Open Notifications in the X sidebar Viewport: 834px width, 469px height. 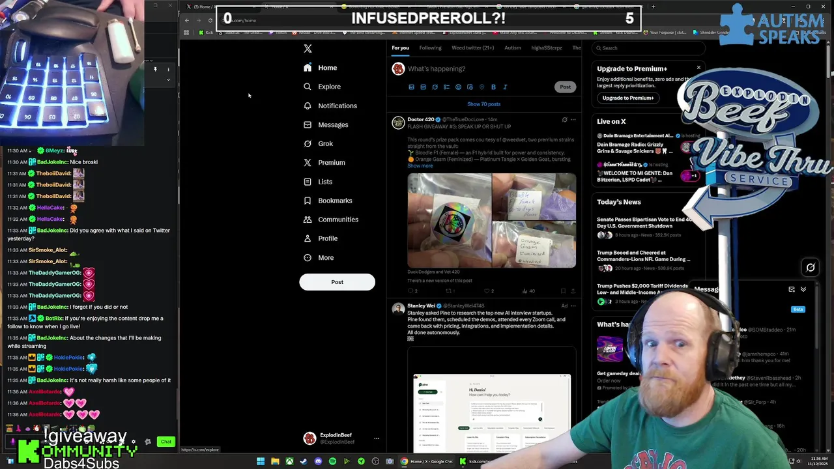tap(330, 106)
